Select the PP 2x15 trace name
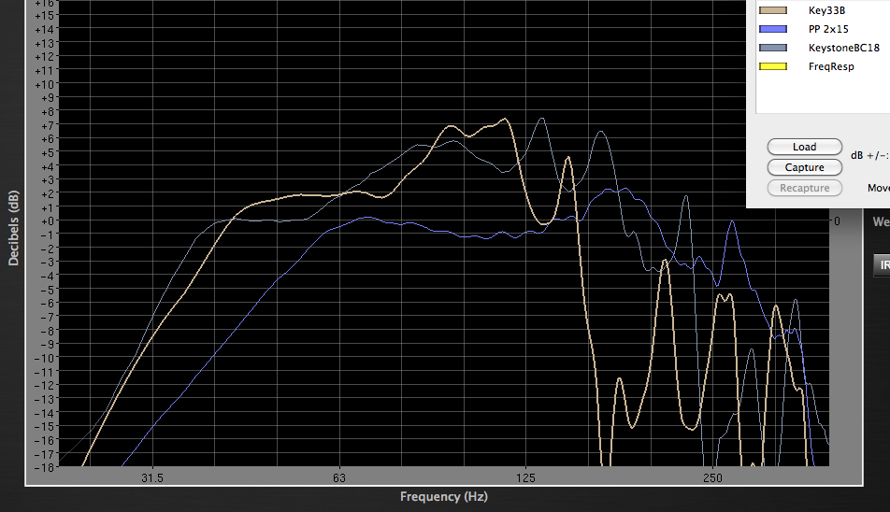The image size is (890, 512). tap(828, 29)
